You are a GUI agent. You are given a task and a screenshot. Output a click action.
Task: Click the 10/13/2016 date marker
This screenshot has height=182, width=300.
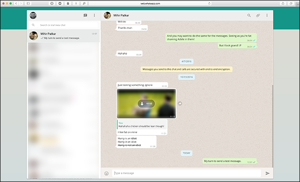186,77
